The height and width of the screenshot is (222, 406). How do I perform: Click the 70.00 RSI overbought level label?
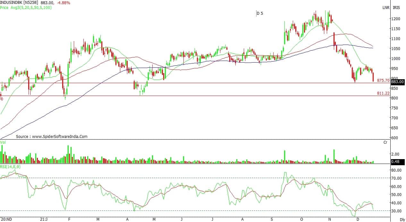(396, 178)
